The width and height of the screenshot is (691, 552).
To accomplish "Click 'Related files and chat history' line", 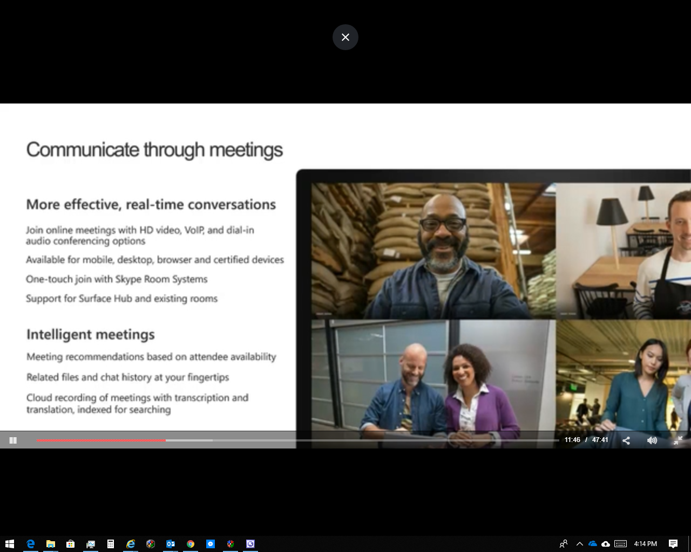I will pos(127,377).
